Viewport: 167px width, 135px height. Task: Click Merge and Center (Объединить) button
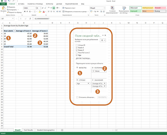75,12
